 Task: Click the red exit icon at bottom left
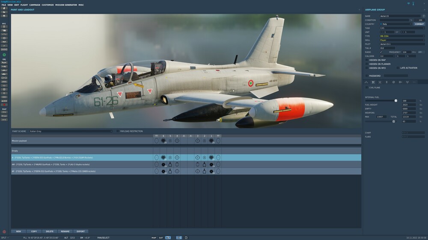tap(4, 232)
